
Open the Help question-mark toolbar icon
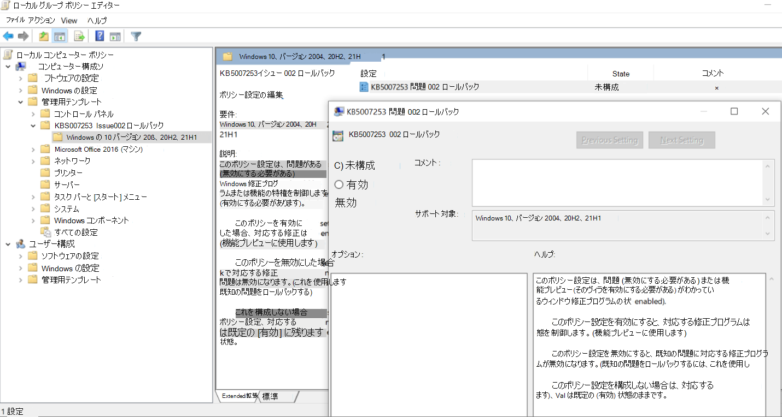(x=100, y=37)
